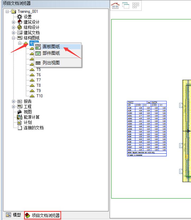The height and width of the screenshot is (220, 191).
Task: Click the home view house icon
Action: pyautogui.click(x=115, y=6)
